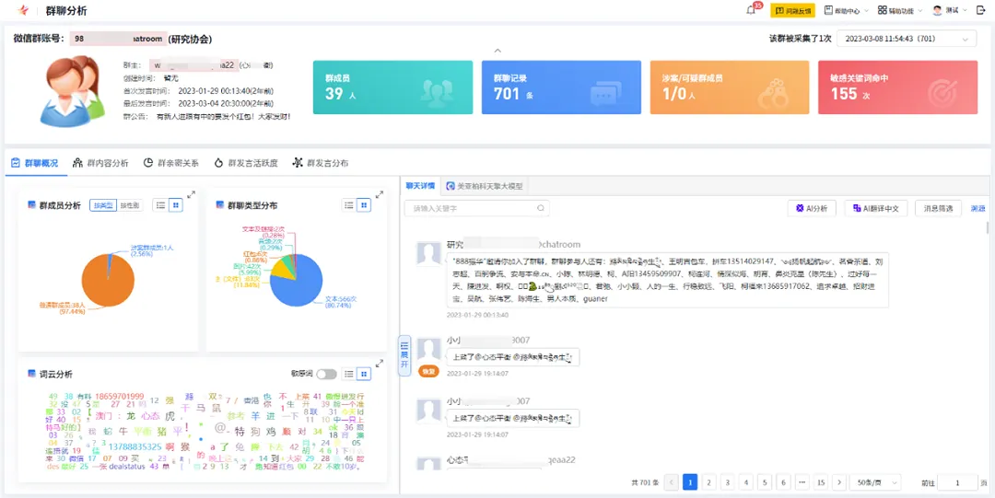Click the search magnifier icon in keyword field
Screen dimensions: 995x498
point(541,208)
